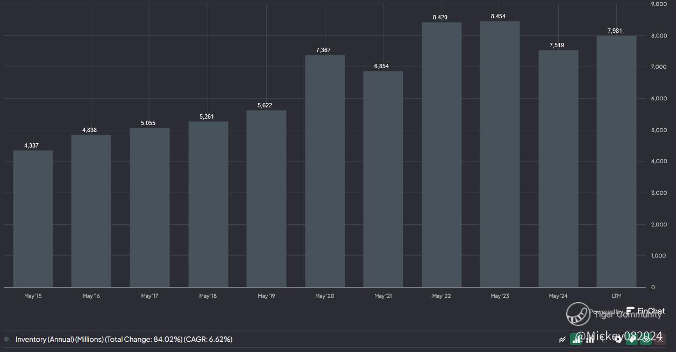Click the May '15 axis label
Image resolution: width=676 pixels, height=352 pixels.
(x=33, y=296)
